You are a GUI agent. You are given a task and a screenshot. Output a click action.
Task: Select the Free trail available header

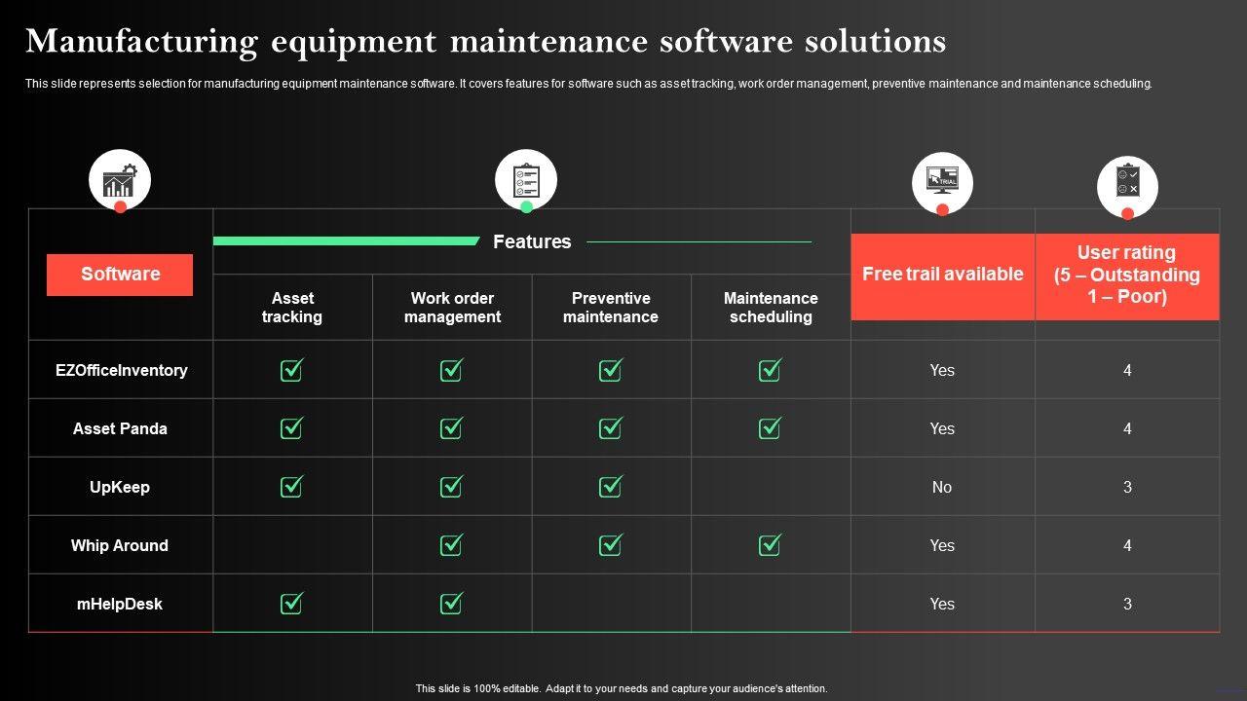pos(942,276)
